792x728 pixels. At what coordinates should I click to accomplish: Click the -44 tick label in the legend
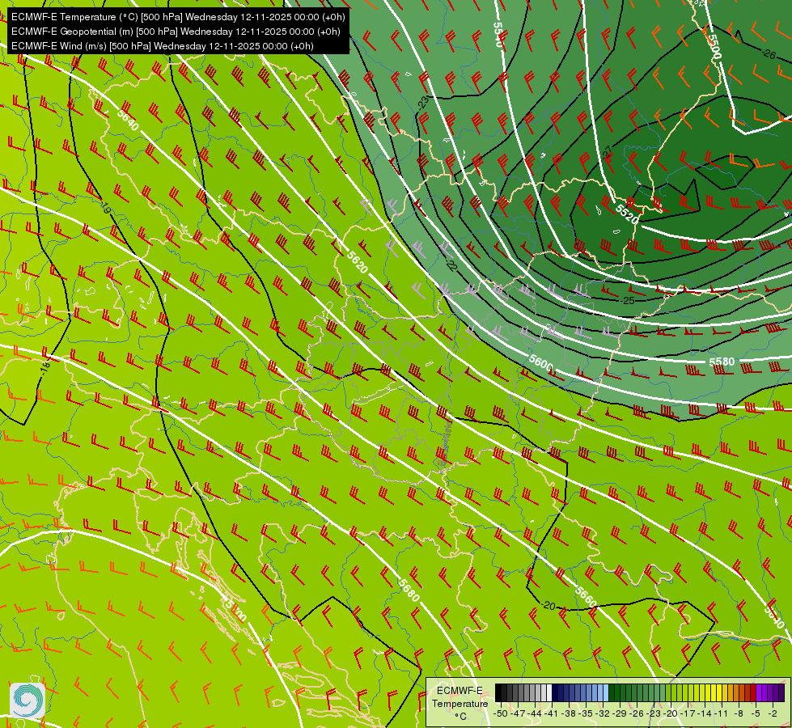(535, 713)
